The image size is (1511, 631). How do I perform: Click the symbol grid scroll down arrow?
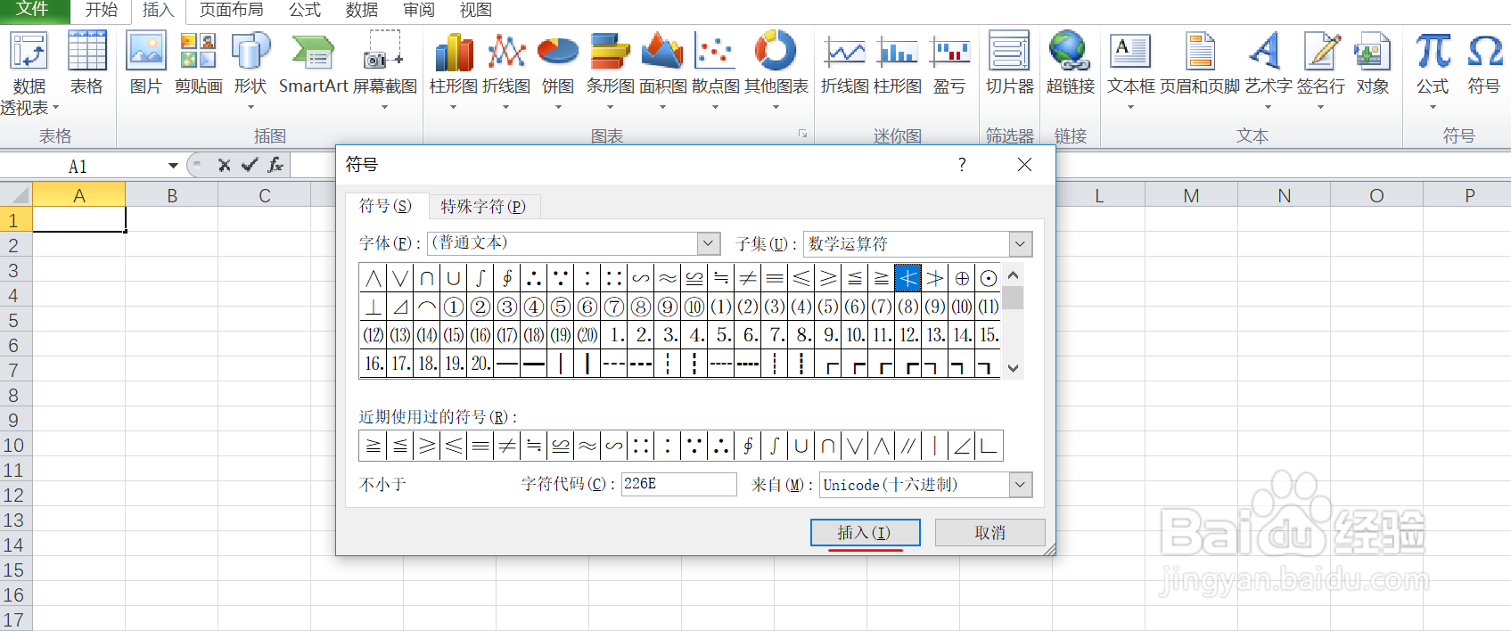pos(1013,368)
